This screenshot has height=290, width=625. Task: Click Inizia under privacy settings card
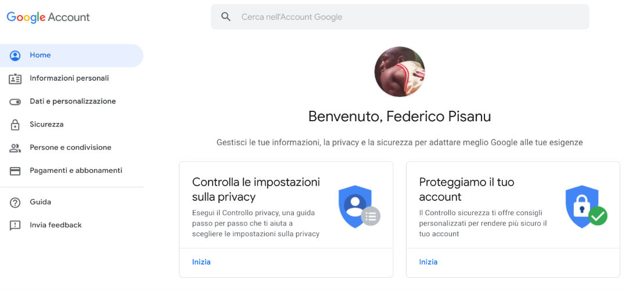(202, 262)
